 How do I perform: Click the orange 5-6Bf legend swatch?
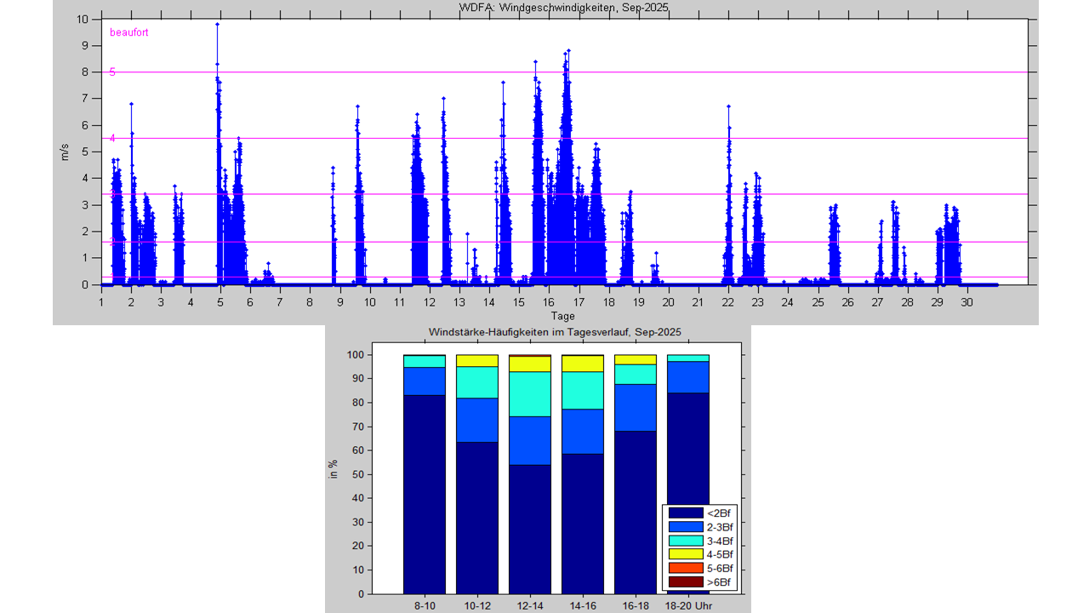pyautogui.click(x=685, y=568)
